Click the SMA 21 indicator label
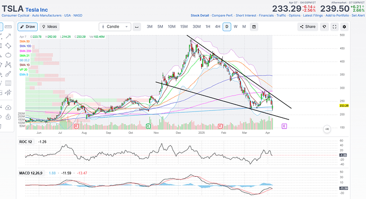 (x=24, y=56)
